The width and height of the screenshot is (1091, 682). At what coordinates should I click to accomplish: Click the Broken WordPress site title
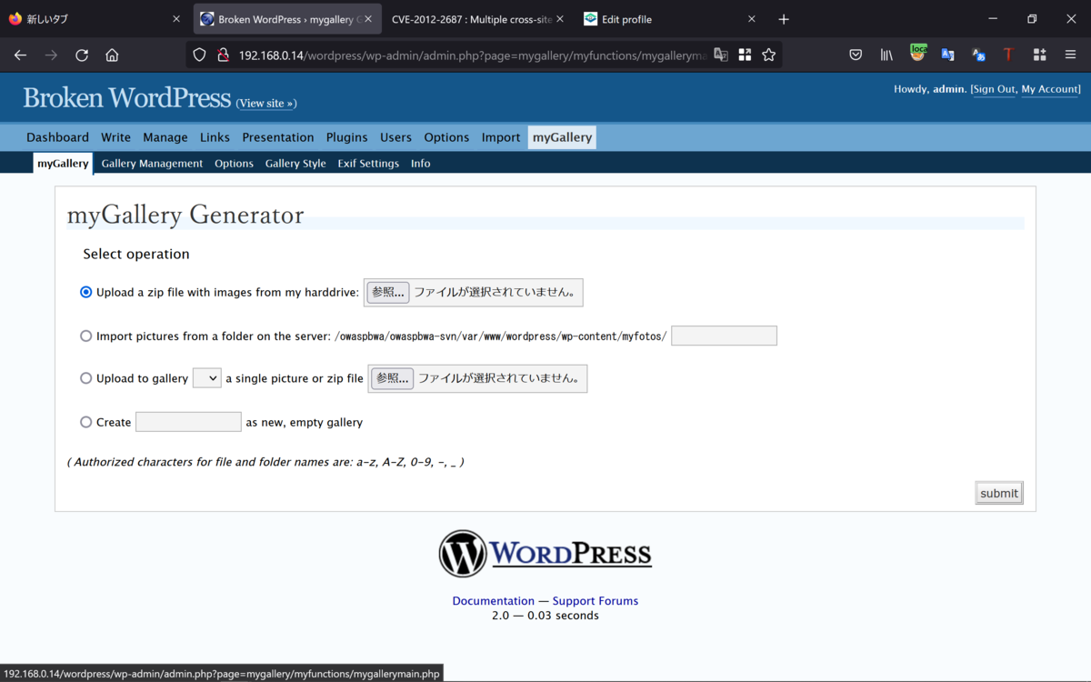[127, 97]
